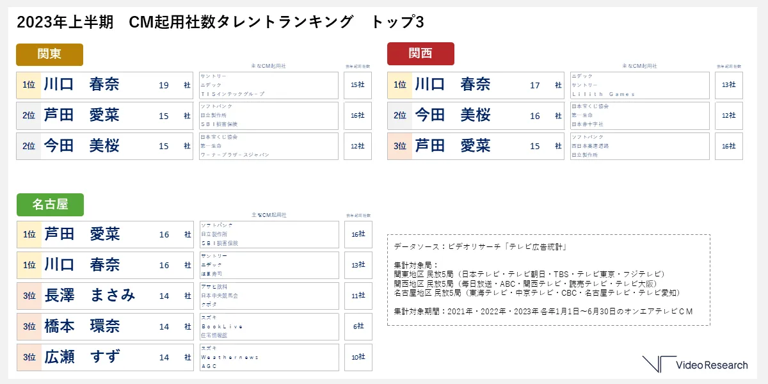Choose 広瀬 すず in the 名古屋 list
The image size is (768, 384).
pos(81,357)
